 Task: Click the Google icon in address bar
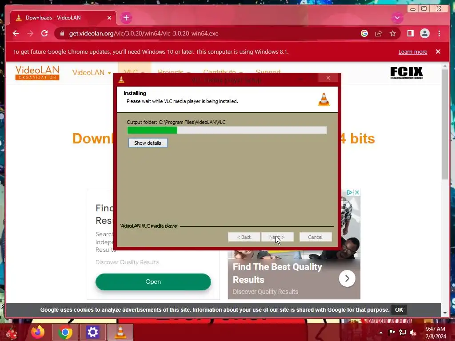tap(364, 33)
